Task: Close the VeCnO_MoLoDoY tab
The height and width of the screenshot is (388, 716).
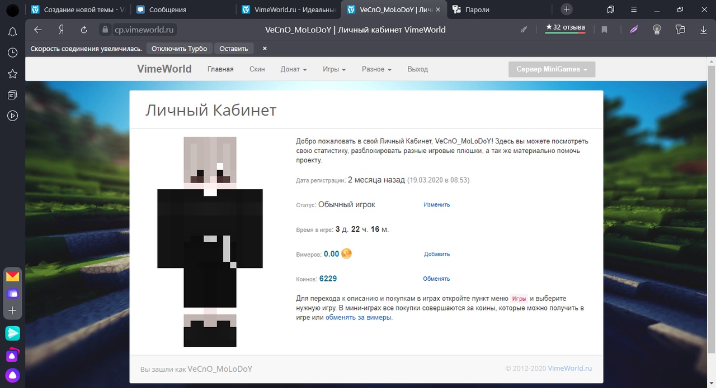Action: tap(438, 9)
